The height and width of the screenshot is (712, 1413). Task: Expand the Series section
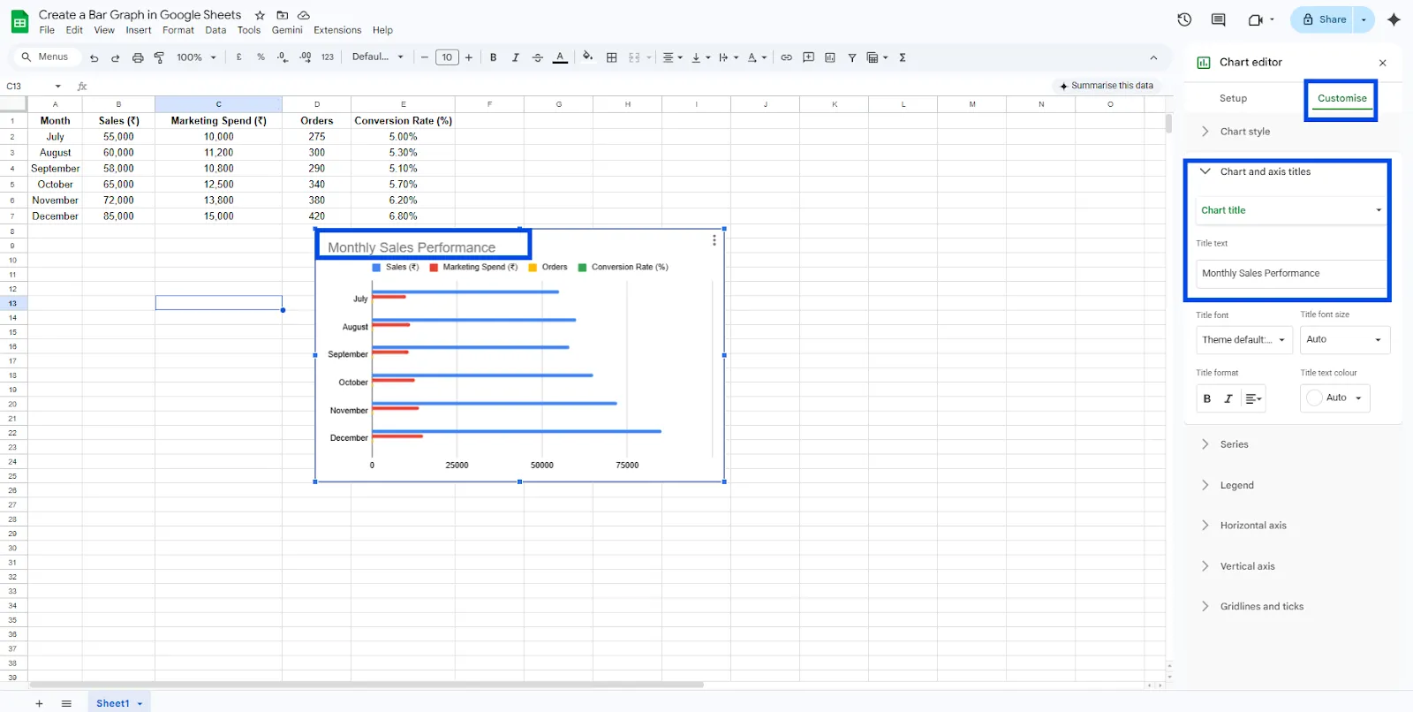1234,444
